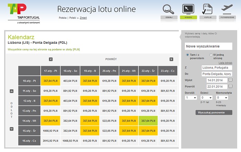The height and width of the screenshot is (152, 241).
Task: Click the Lista lotnisk link
Action: tap(226, 63)
